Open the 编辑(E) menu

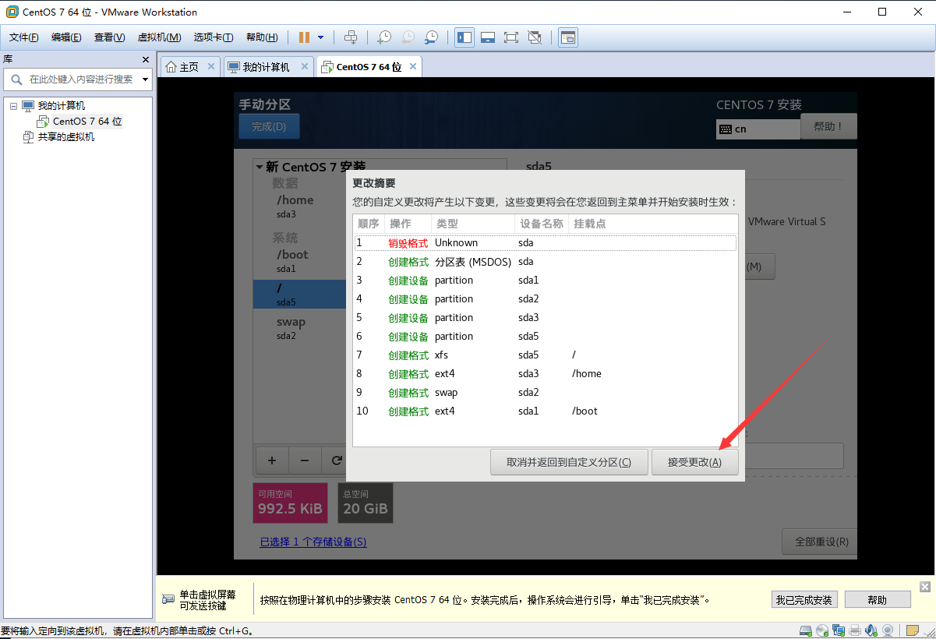[66, 37]
